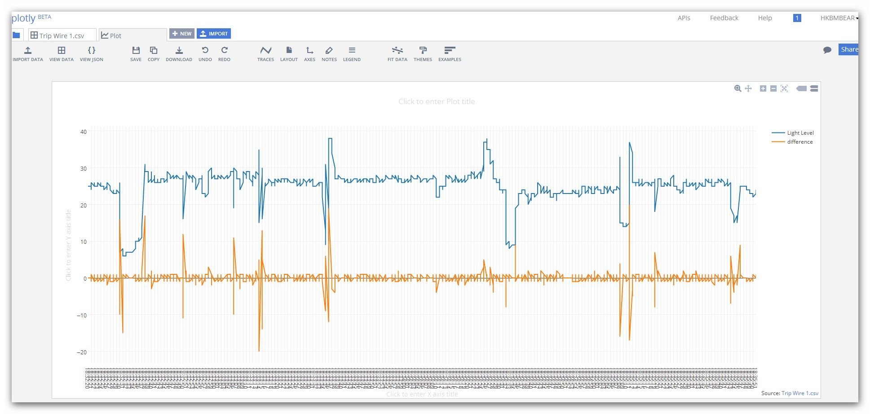Screen dimensions: 870x414
Task: Open the Themes panel
Action: click(x=422, y=53)
